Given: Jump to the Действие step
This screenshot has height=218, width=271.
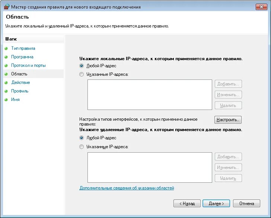Looking at the screenshot, I should pyautogui.click(x=20, y=82).
